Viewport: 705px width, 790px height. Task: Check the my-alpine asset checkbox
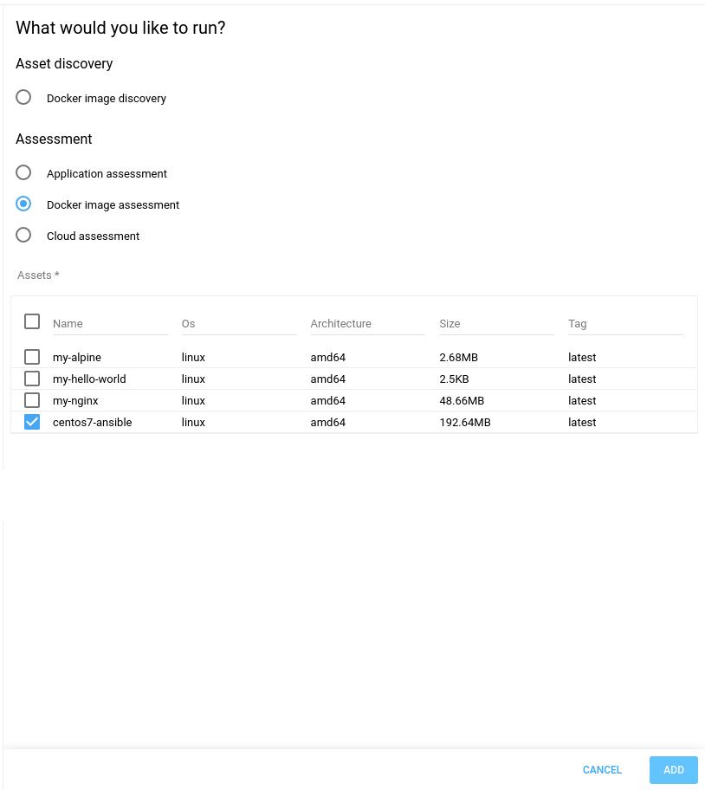pyautogui.click(x=32, y=356)
